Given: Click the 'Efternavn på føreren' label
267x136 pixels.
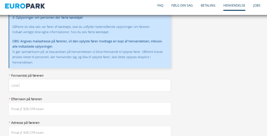Looking at the screenshot, I should click(x=26, y=99).
